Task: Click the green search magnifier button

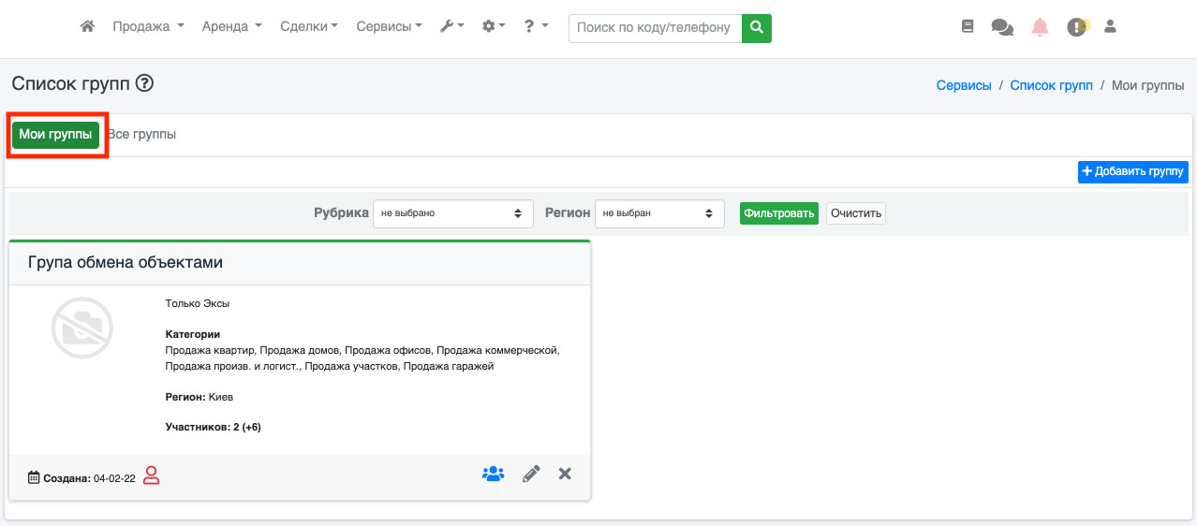Action: [757, 28]
